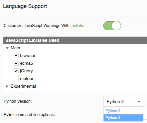Click the Main tree label
The height and width of the screenshot is (123, 147).
(15, 48)
